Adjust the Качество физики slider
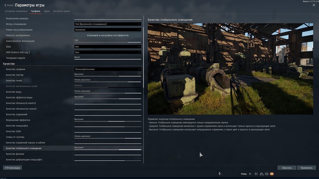This screenshot has width=319, height=179. coord(108,155)
